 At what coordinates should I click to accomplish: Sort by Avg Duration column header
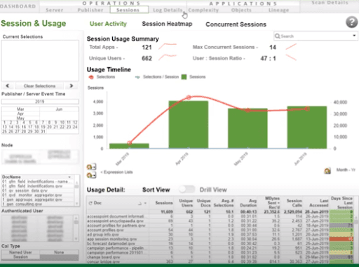(248, 203)
